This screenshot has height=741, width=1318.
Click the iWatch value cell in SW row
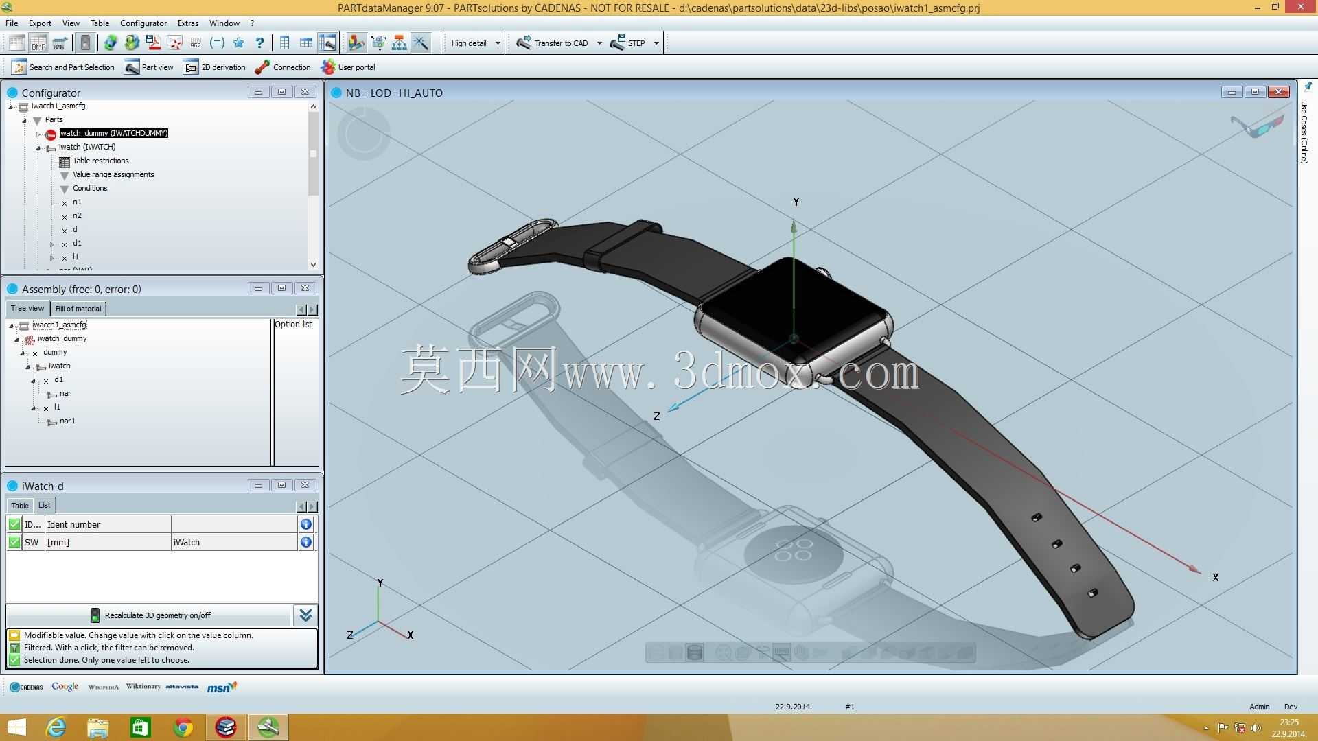click(x=234, y=542)
